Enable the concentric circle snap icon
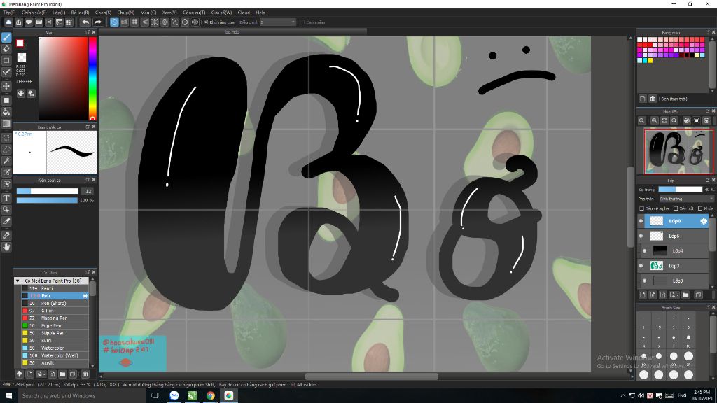Image resolution: width=717 pixels, height=403 pixels. (x=165, y=22)
